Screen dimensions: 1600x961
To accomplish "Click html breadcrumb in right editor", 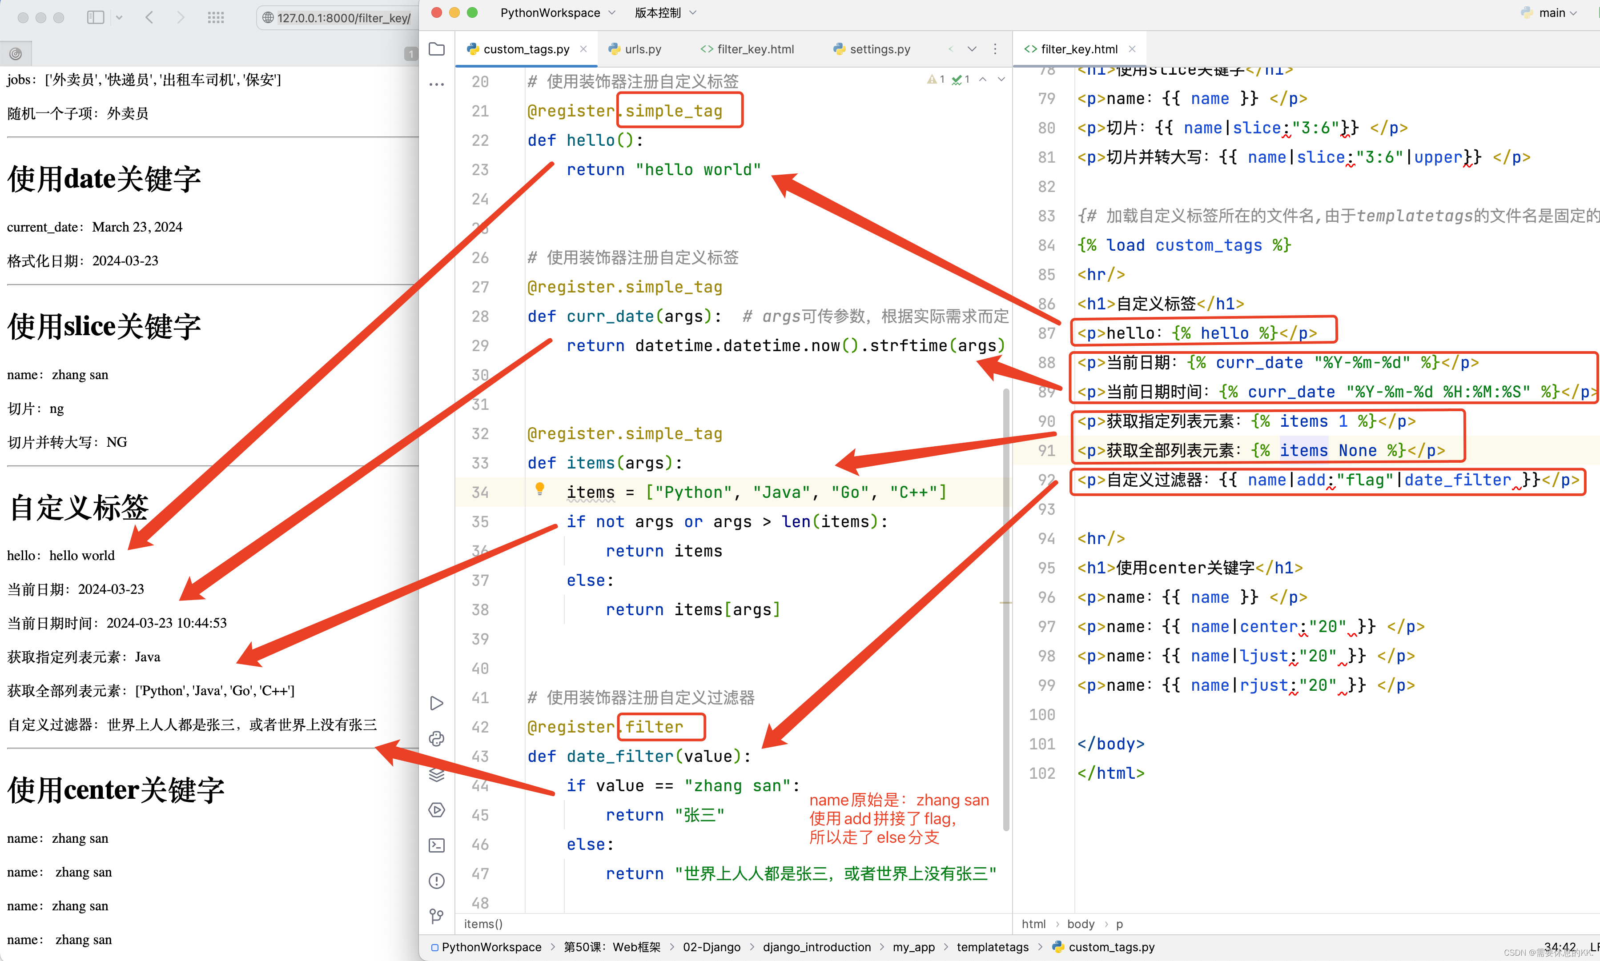I will point(1033,924).
